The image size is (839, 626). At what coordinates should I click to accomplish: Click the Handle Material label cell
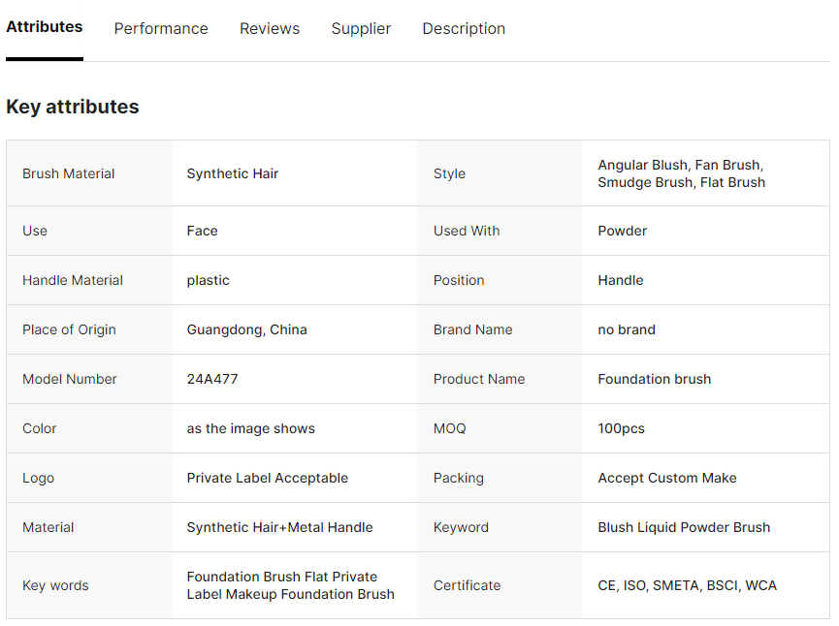pos(73,280)
